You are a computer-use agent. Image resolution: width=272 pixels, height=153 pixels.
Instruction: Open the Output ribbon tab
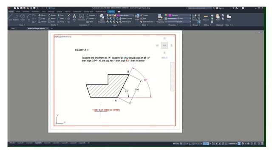click(59, 11)
